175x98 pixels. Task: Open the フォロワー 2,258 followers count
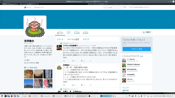click(x=77, y=32)
